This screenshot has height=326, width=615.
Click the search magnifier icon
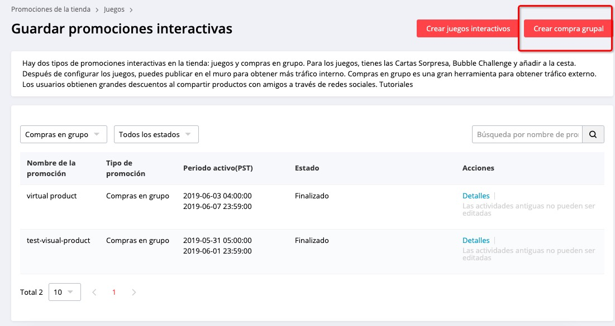click(593, 134)
